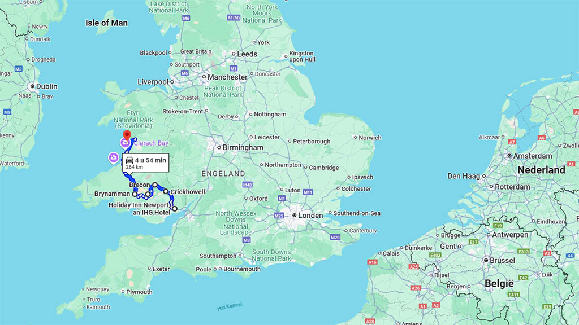This screenshot has width=579, height=325.
Task: Click the Brussel city label
Action: coord(502,261)
